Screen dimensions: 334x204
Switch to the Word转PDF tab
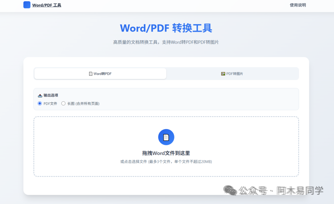100,74
